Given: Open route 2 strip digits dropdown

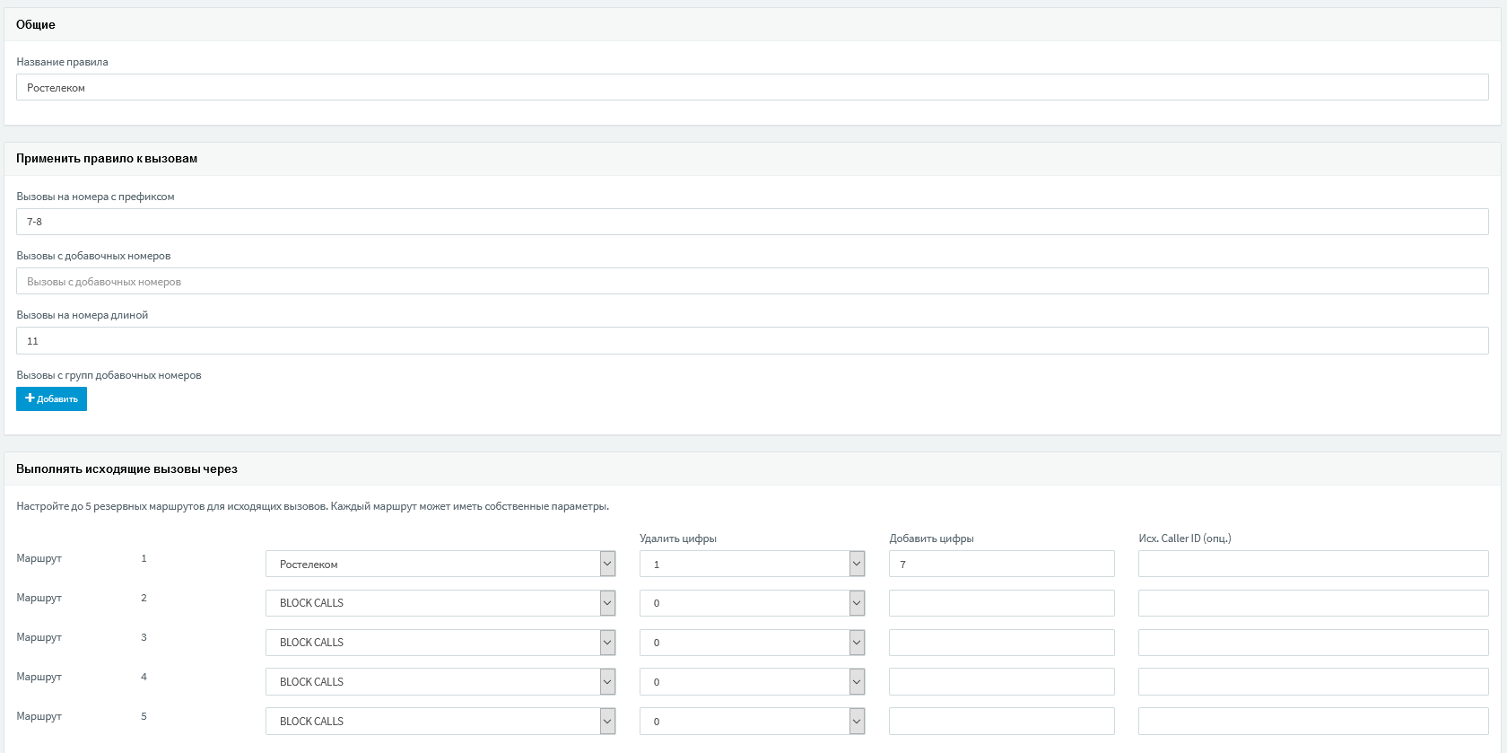Looking at the screenshot, I should (x=753, y=603).
